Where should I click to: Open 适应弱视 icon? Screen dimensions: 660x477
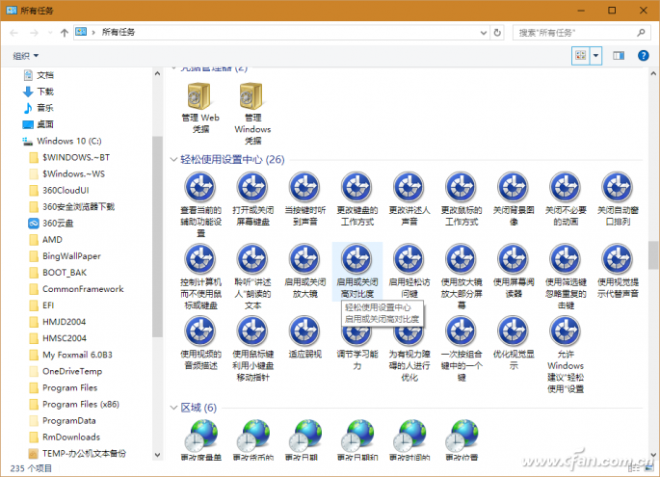304,333
